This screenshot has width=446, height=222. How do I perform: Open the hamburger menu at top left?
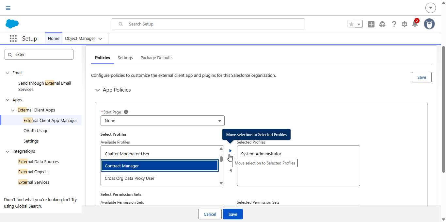click(8, 8)
